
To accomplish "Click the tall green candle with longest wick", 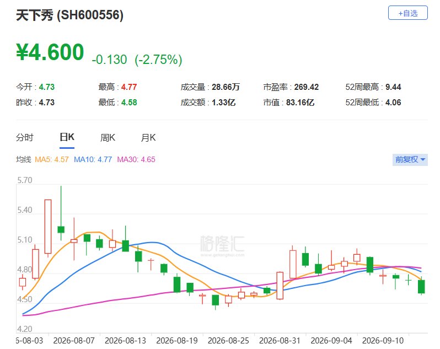I will point(61,213).
